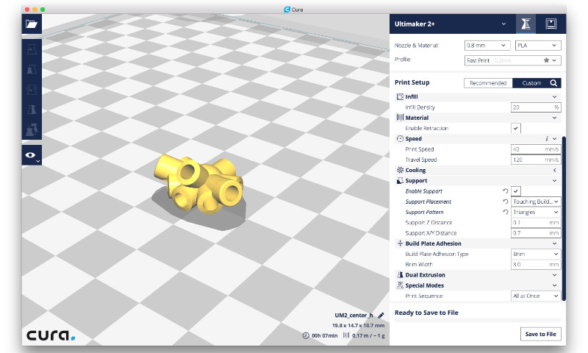Click the Cooling fan icon
Screen dimensions: 588x353
pos(400,170)
